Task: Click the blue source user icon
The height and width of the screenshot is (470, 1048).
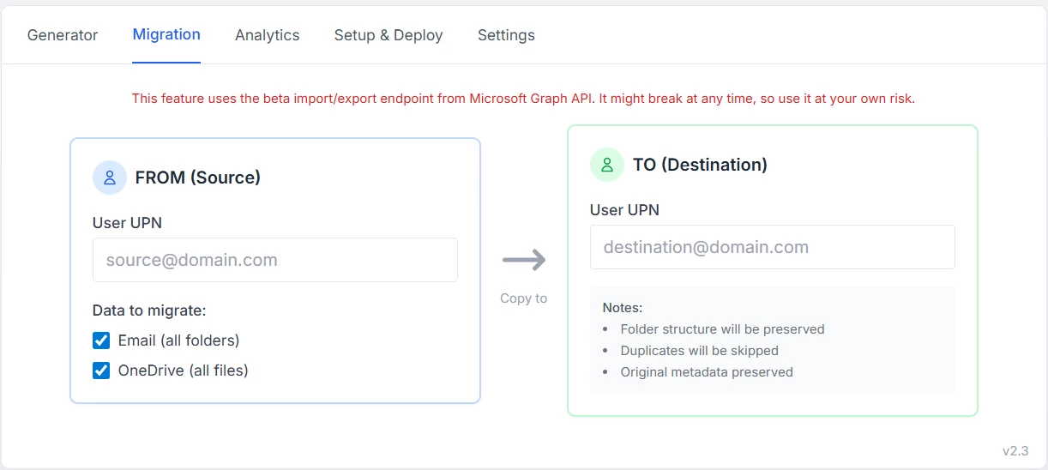Action: pyautogui.click(x=110, y=178)
